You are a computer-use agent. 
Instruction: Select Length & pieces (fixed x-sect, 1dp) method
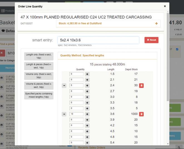pos(39,66)
